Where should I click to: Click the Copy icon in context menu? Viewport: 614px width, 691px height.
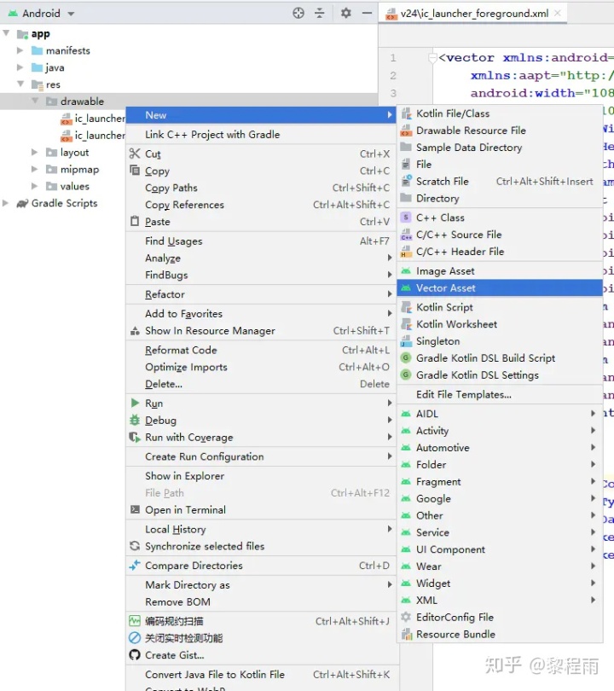point(135,170)
